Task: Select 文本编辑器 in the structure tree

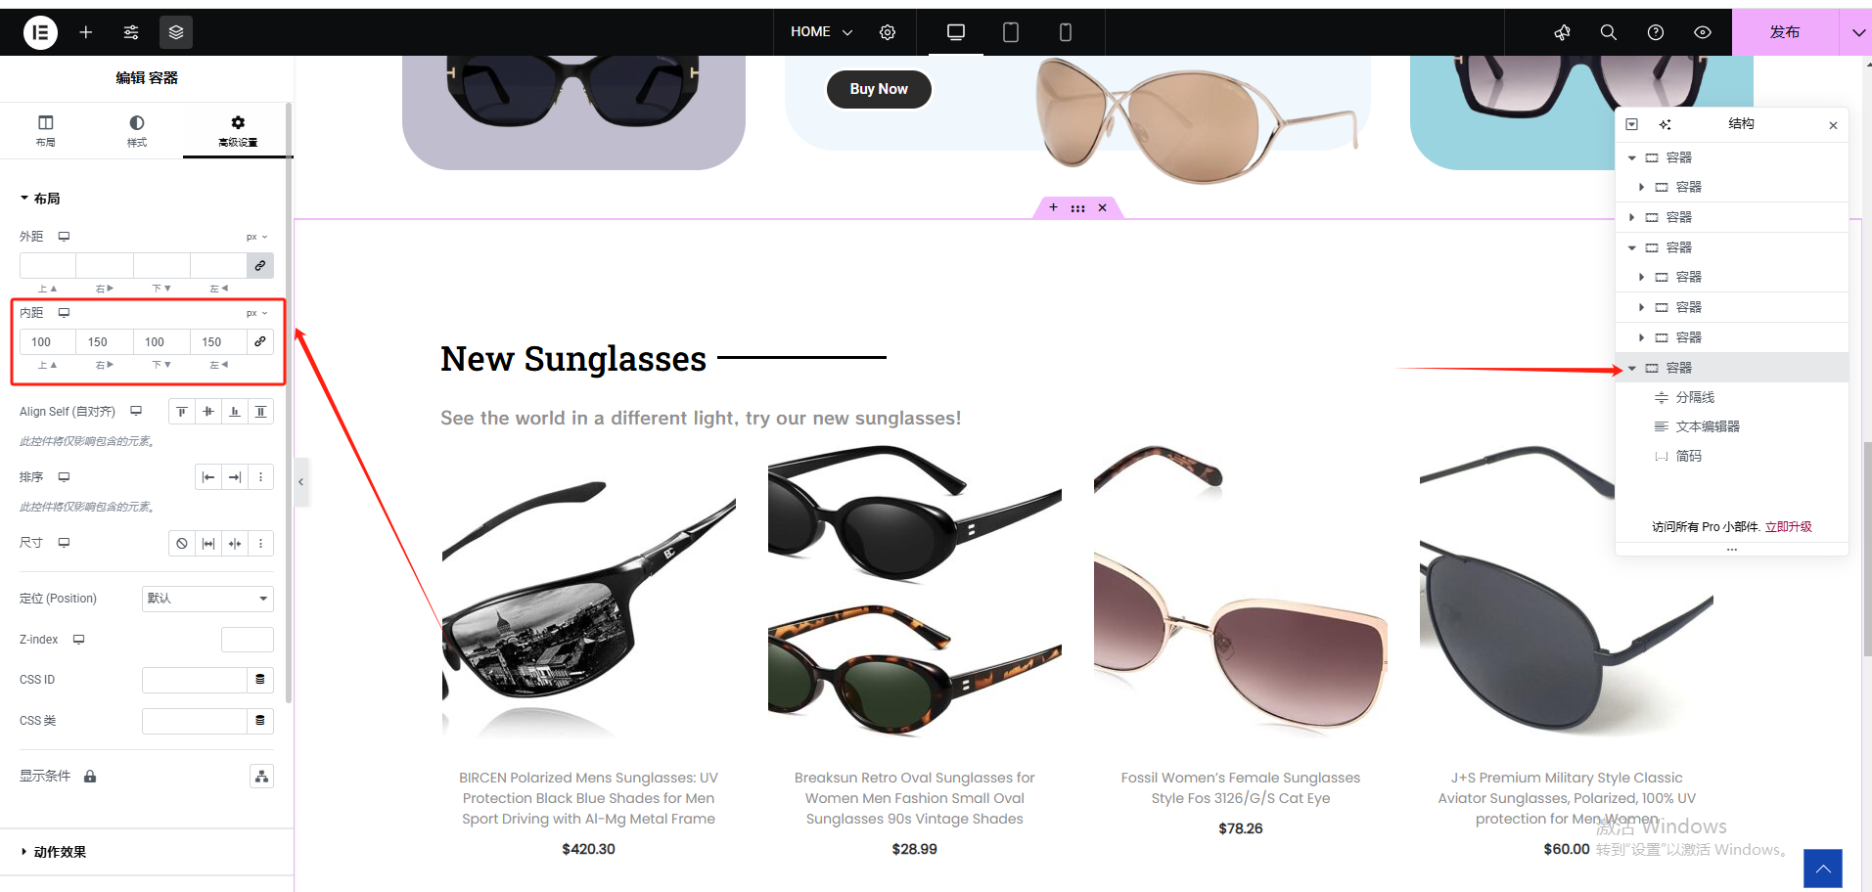Action: point(1708,426)
